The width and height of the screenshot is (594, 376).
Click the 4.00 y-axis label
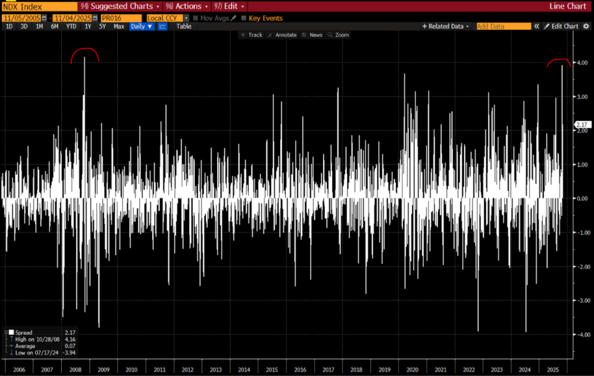(x=582, y=63)
